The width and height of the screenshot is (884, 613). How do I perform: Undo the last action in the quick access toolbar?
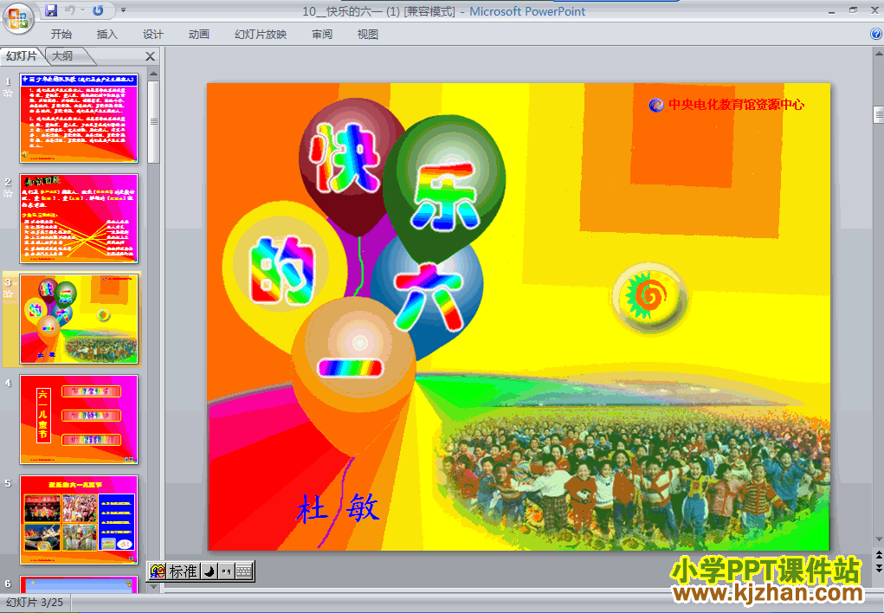point(70,10)
